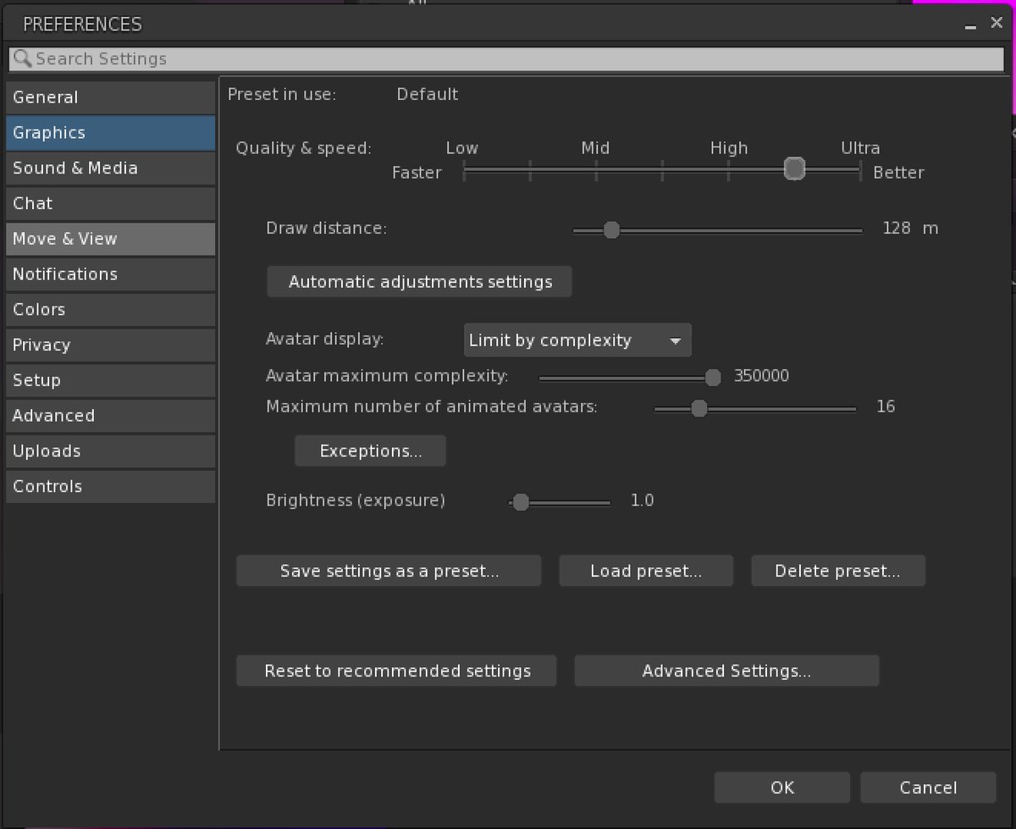
Task: Switch to the General tab
Action: [x=110, y=97]
